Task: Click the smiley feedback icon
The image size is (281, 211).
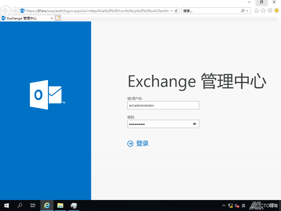Action: (277, 11)
